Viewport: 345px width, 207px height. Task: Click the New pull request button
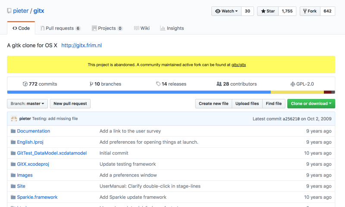click(x=70, y=104)
